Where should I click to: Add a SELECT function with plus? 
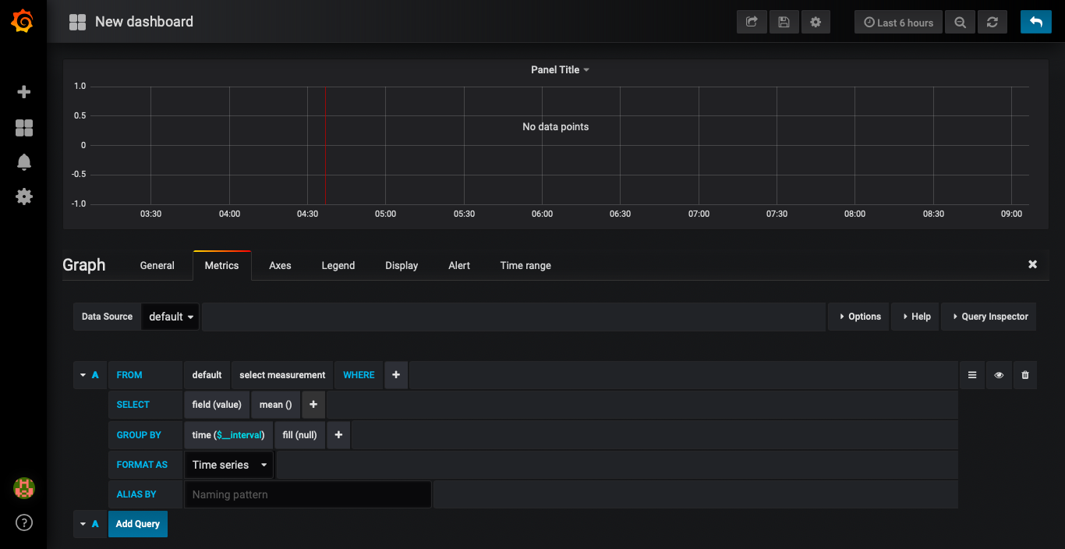coord(313,405)
